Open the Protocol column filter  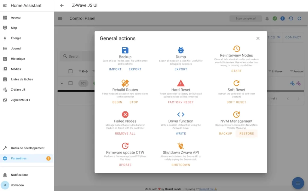tap(291, 71)
